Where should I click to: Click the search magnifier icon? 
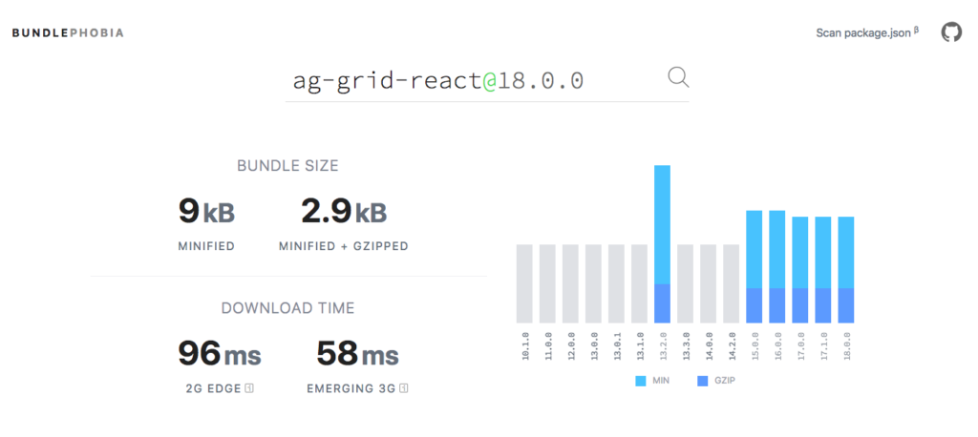coord(678,78)
